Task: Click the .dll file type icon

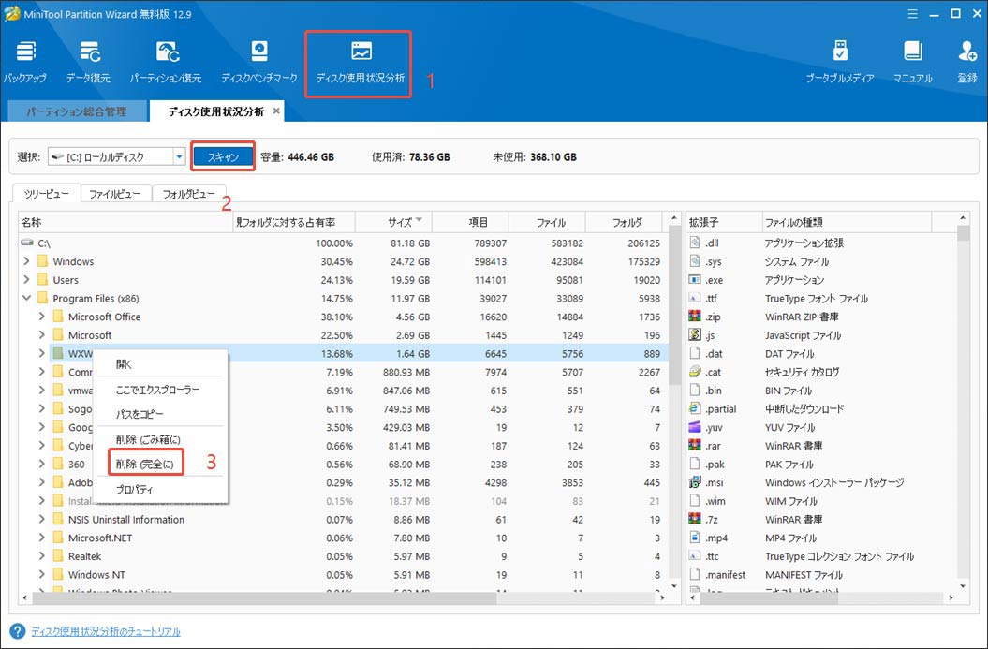Action: 695,243
